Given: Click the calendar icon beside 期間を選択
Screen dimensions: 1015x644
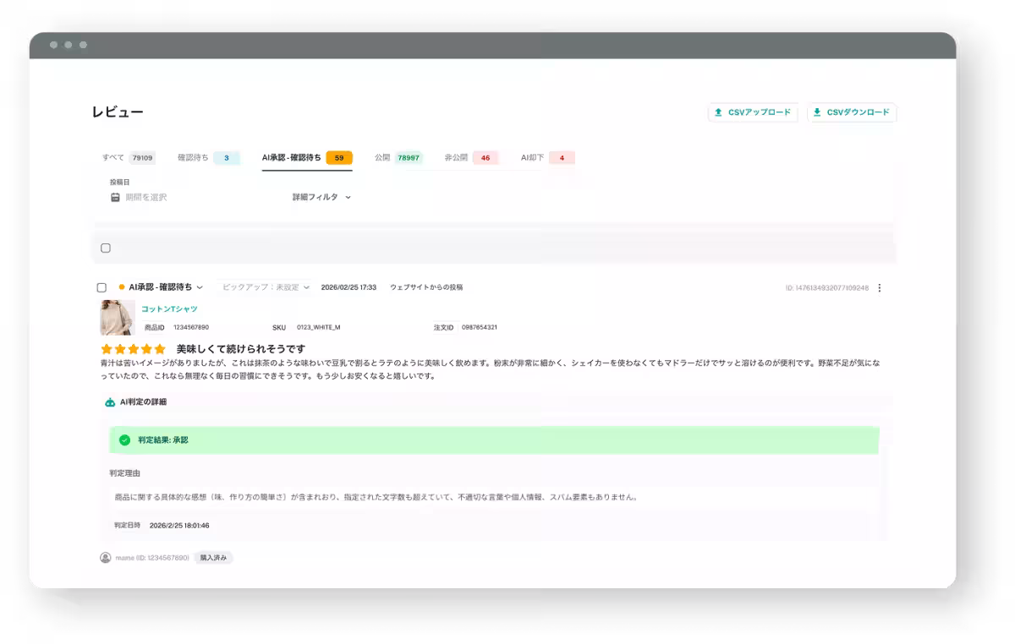Looking at the screenshot, I should point(114,196).
